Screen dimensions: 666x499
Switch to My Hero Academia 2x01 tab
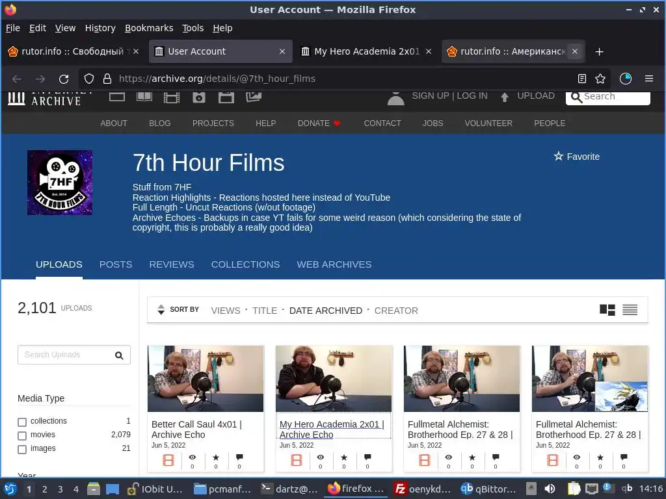pyautogui.click(x=367, y=51)
